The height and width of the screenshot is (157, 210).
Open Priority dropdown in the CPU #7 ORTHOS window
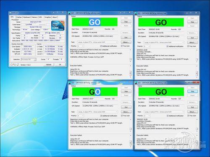81,116
